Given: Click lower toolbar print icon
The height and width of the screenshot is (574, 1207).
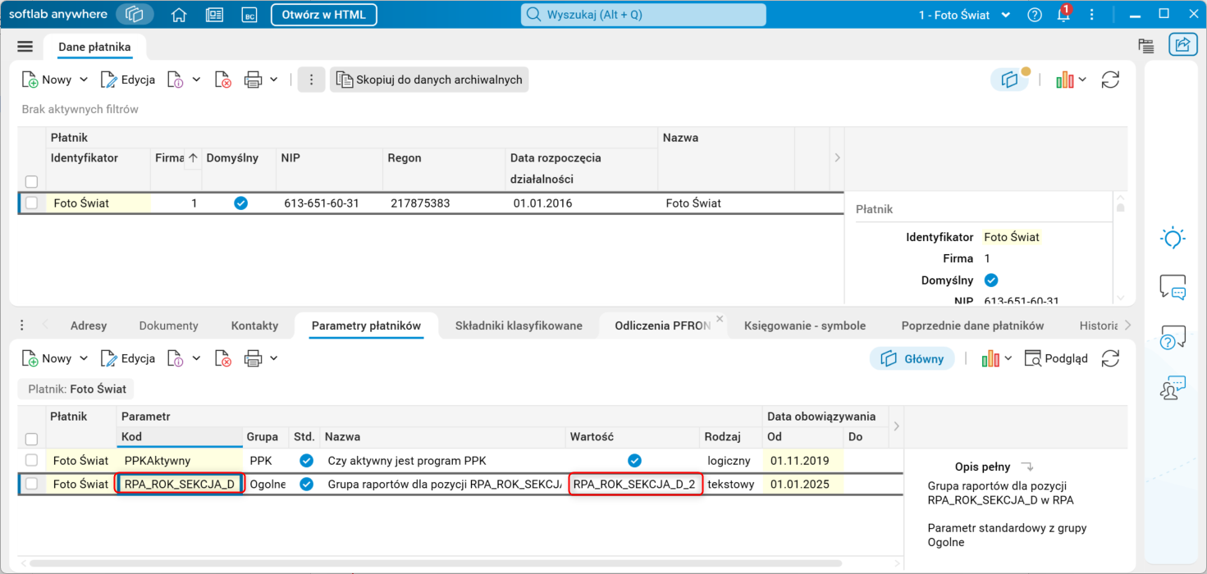Looking at the screenshot, I should click(253, 358).
